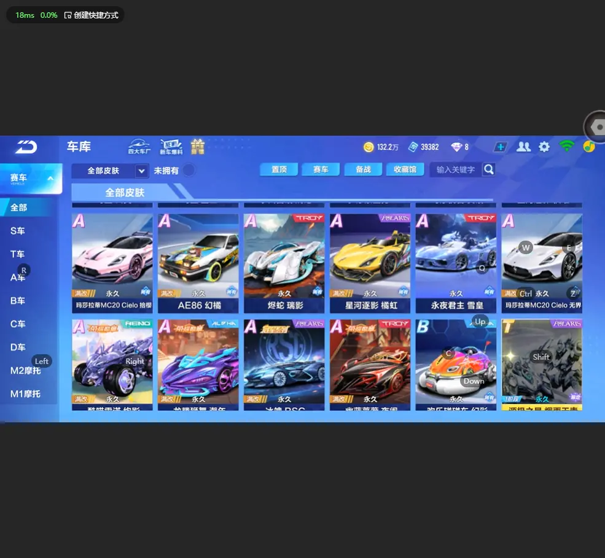The image size is (605, 558).
Task: Select the D车 sidebar category
Action: pos(18,347)
